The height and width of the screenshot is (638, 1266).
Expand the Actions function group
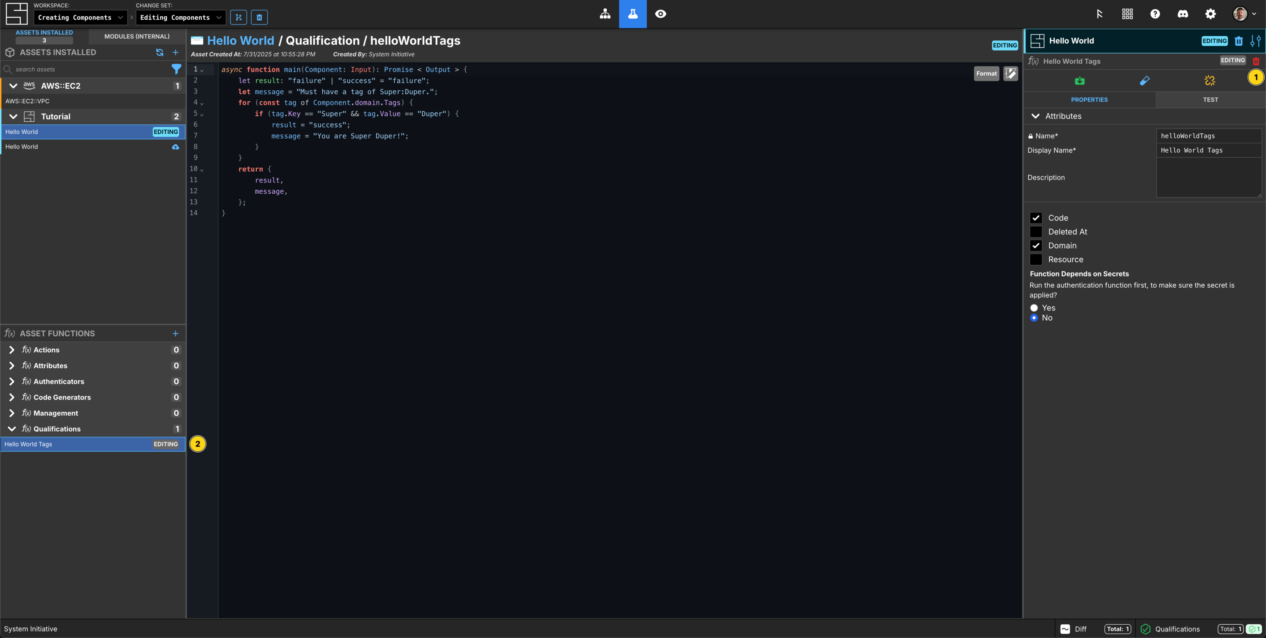(12, 350)
